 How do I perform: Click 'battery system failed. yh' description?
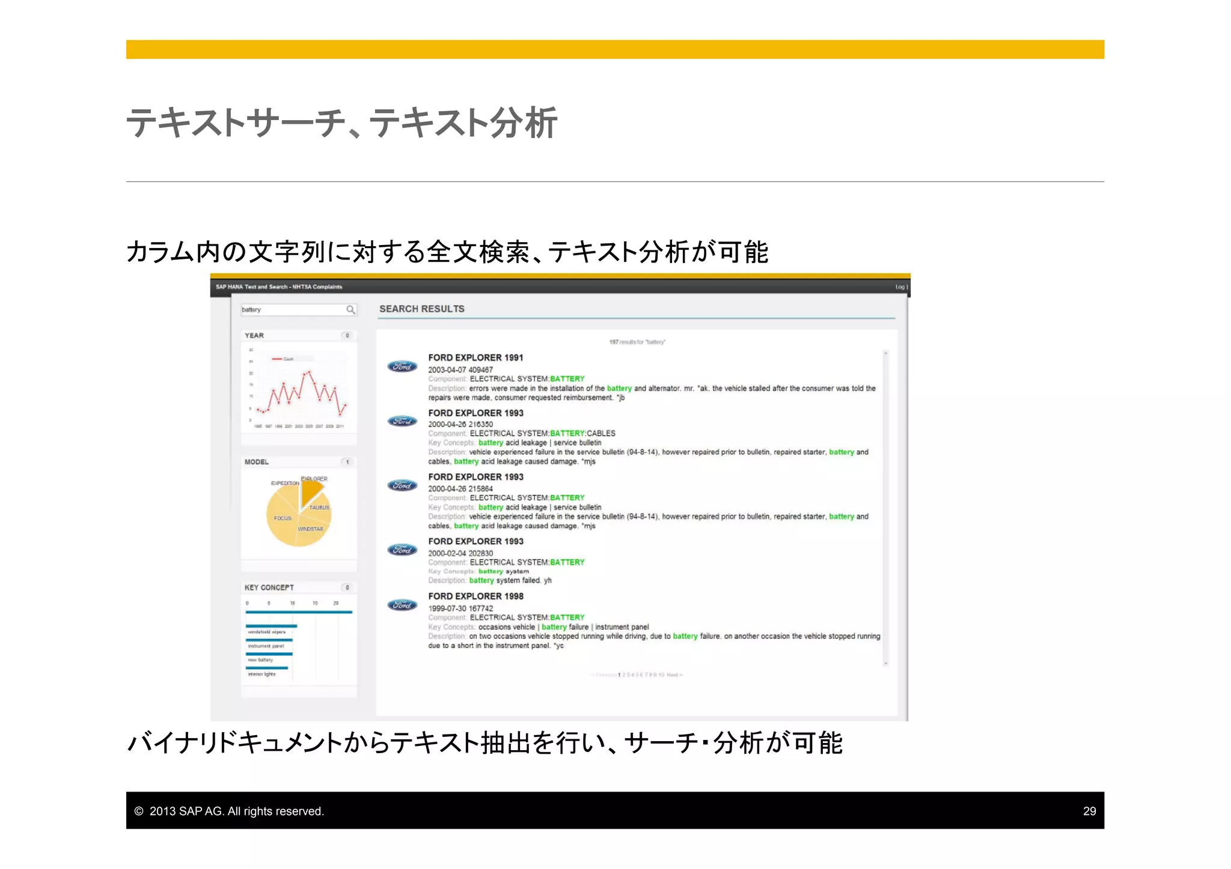coord(510,581)
